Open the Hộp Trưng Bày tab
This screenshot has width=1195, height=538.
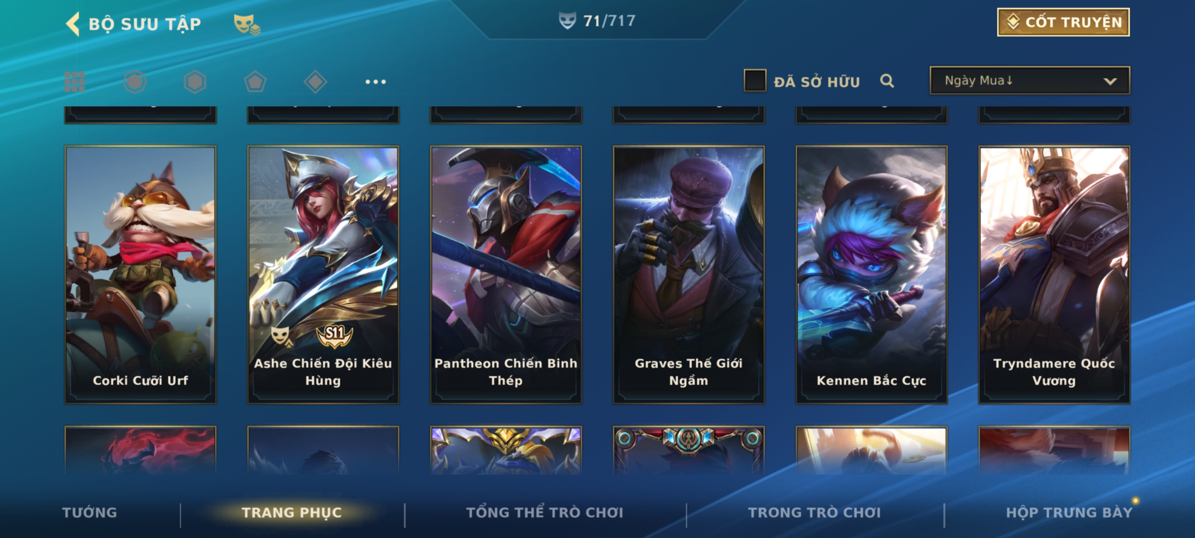[1069, 513]
